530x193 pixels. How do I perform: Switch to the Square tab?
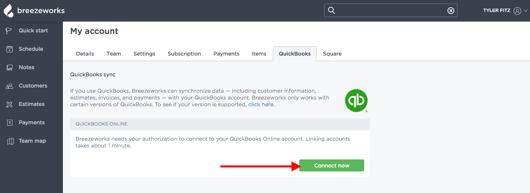click(x=332, y=54)
